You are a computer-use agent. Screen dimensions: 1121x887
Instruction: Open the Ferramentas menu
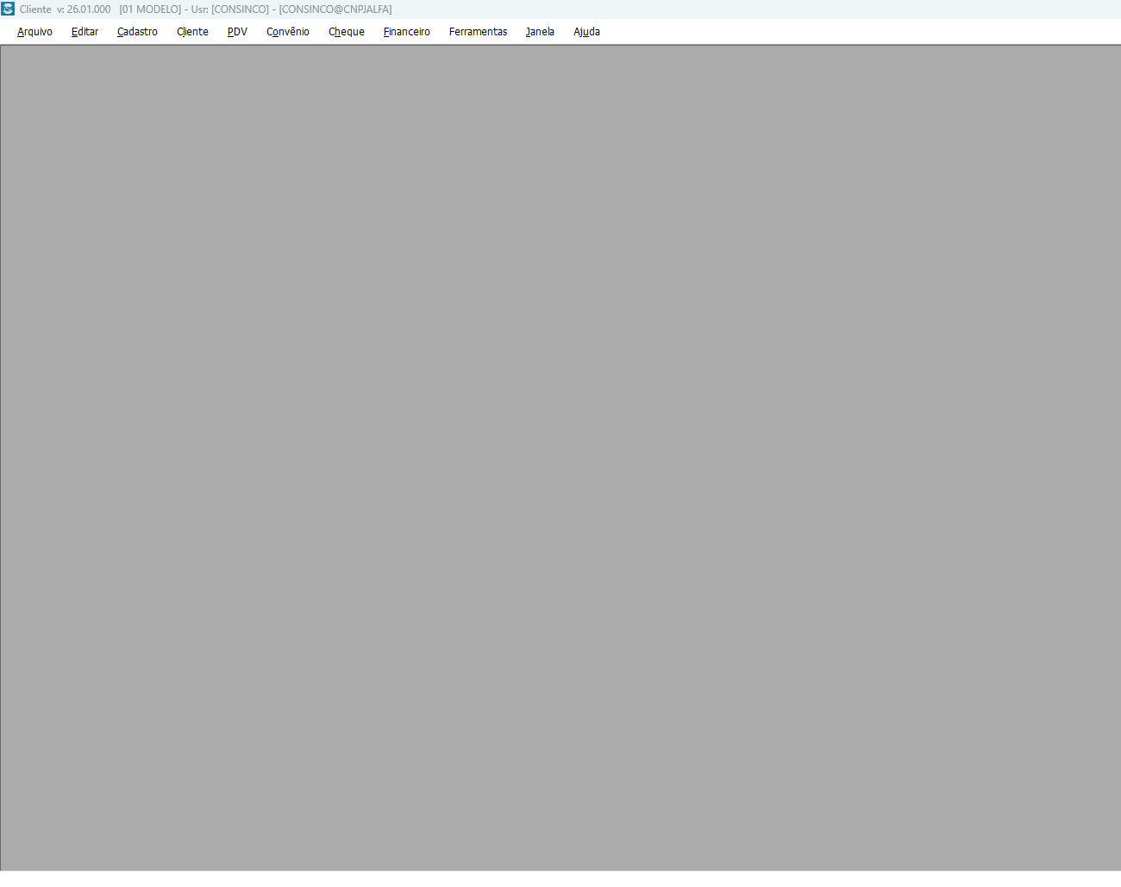478,32
